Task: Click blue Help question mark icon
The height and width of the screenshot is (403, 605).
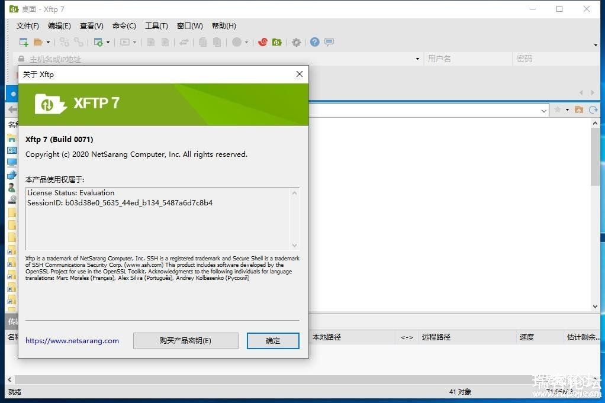Action: [315, 42]
